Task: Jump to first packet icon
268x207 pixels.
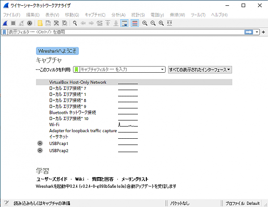Action: pos(108,23)
